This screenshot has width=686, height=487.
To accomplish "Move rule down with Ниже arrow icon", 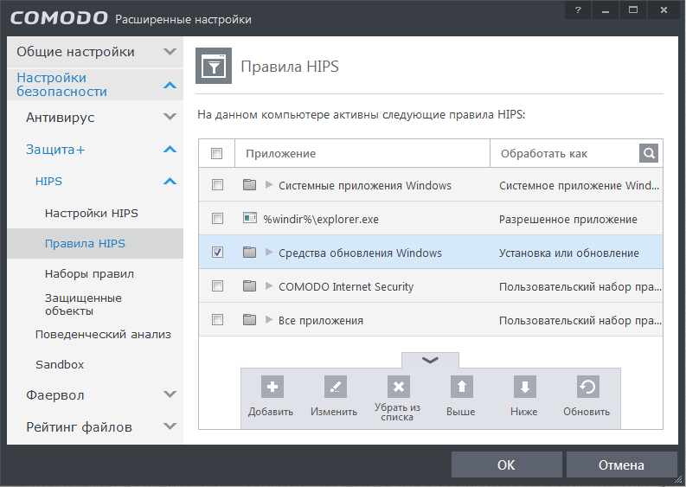I will 524,387.
